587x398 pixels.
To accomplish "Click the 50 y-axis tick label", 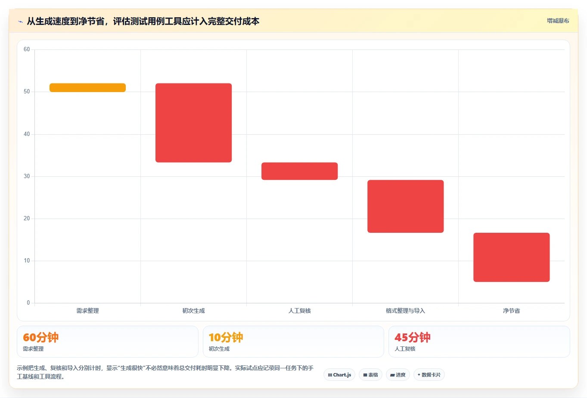I will pyautogui.click(x=27, y=92).
